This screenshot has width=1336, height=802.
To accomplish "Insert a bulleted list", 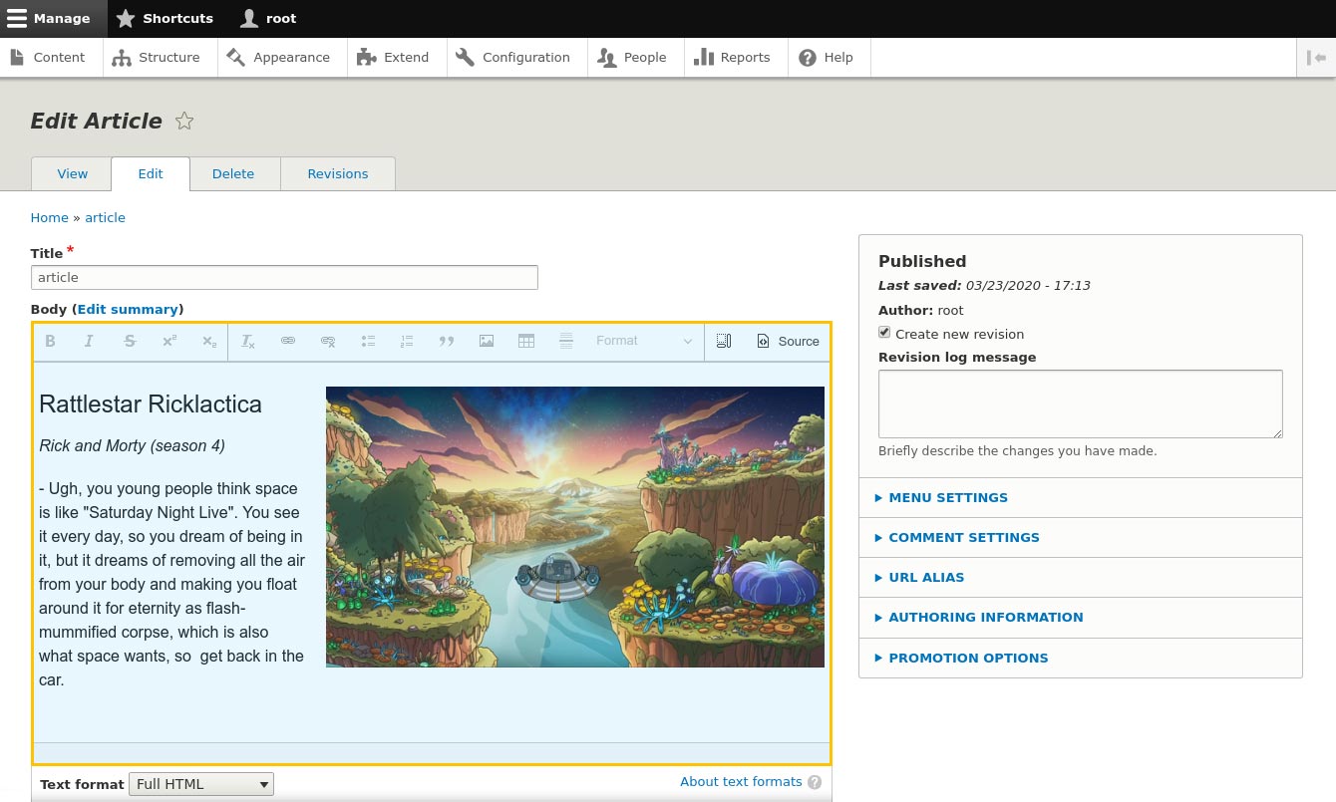I will 368,341.
